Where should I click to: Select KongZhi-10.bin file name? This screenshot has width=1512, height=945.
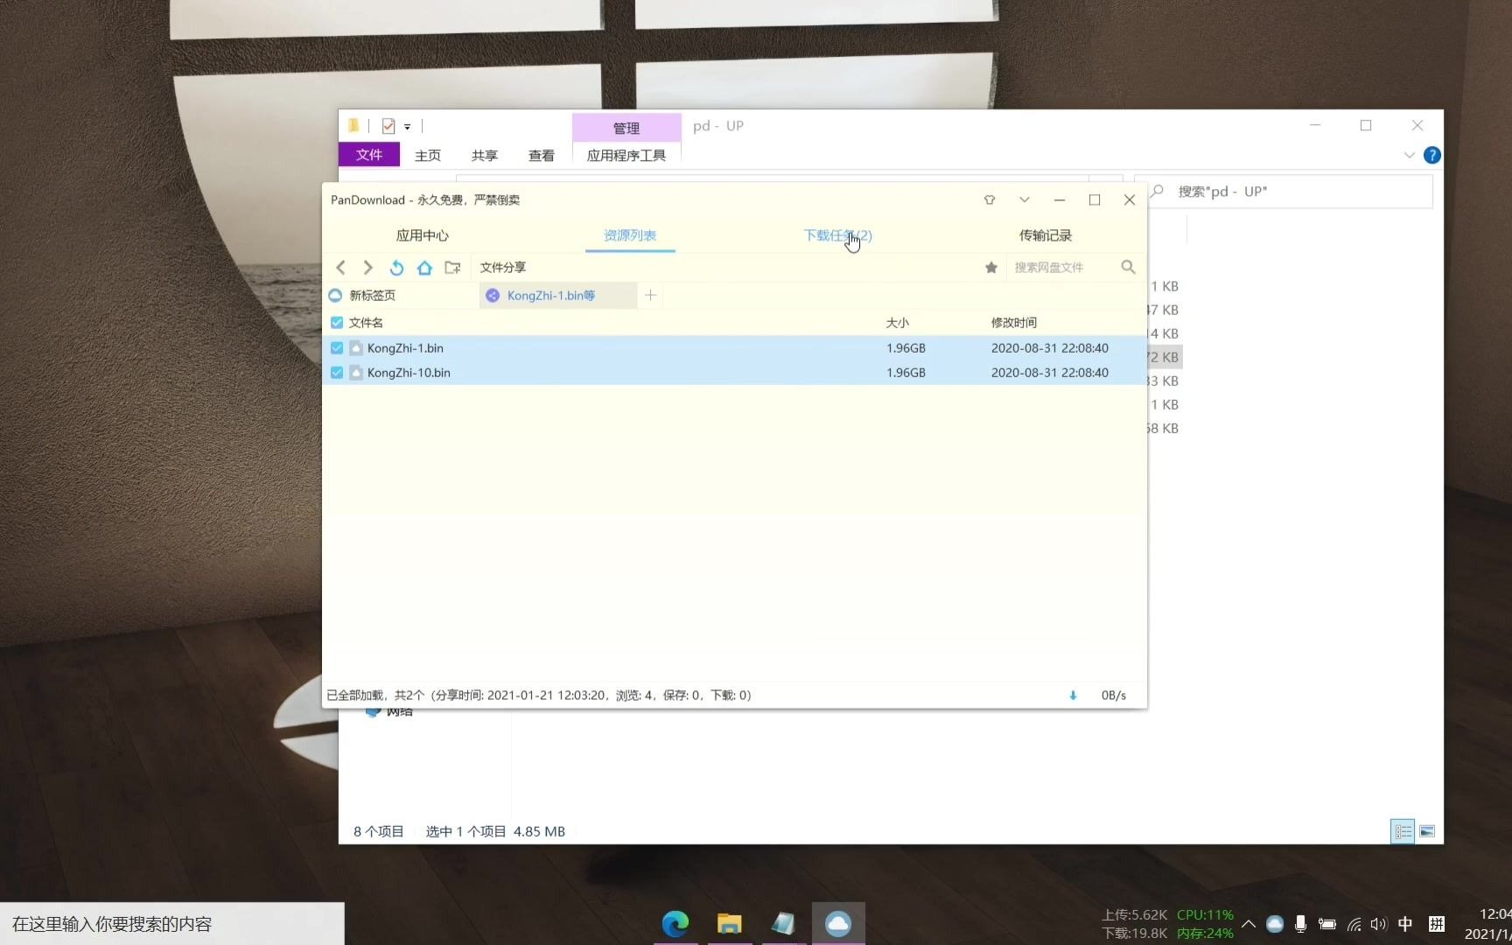pyautogui.click(x=409, y=373)
